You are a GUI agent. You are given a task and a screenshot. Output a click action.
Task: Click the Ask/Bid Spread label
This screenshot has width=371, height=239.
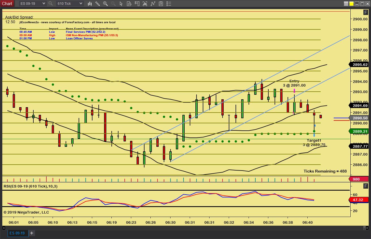pyautogui.click(x=19, y=17)
